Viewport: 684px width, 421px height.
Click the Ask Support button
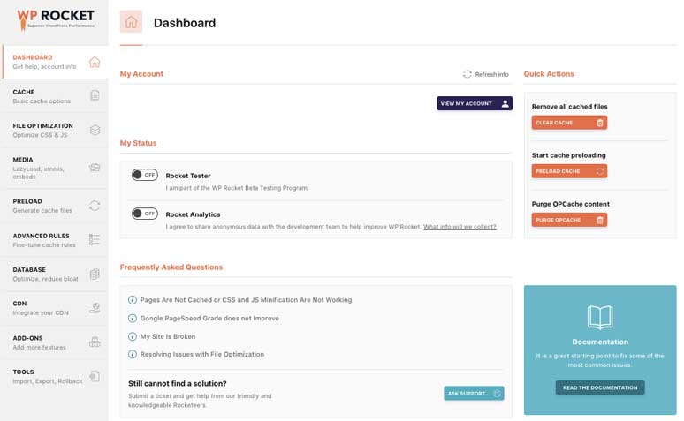(x=475, y=393)
